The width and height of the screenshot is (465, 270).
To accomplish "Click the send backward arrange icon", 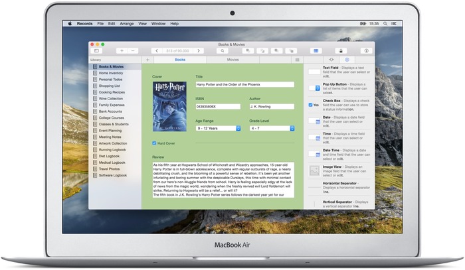I will coord(276,51).
